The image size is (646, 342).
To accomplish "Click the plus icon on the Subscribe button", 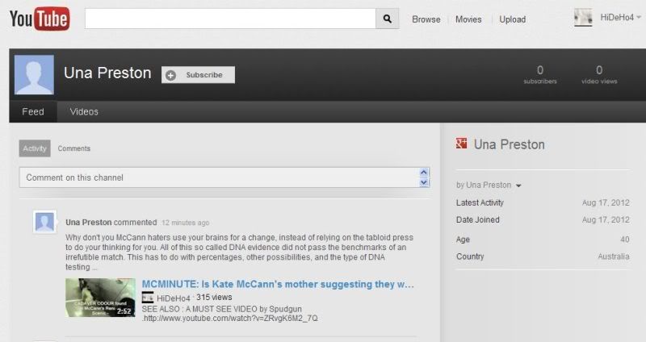I will [170, 75].
